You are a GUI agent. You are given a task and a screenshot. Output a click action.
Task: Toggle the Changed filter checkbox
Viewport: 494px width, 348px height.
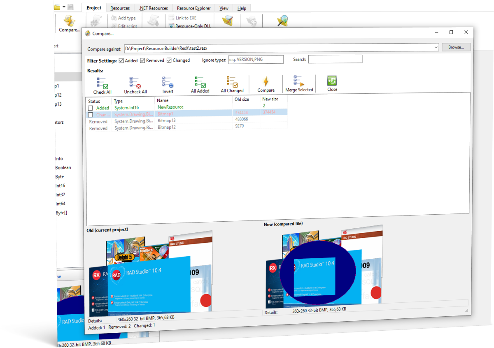pyautogui.click(x=169, y=60)
